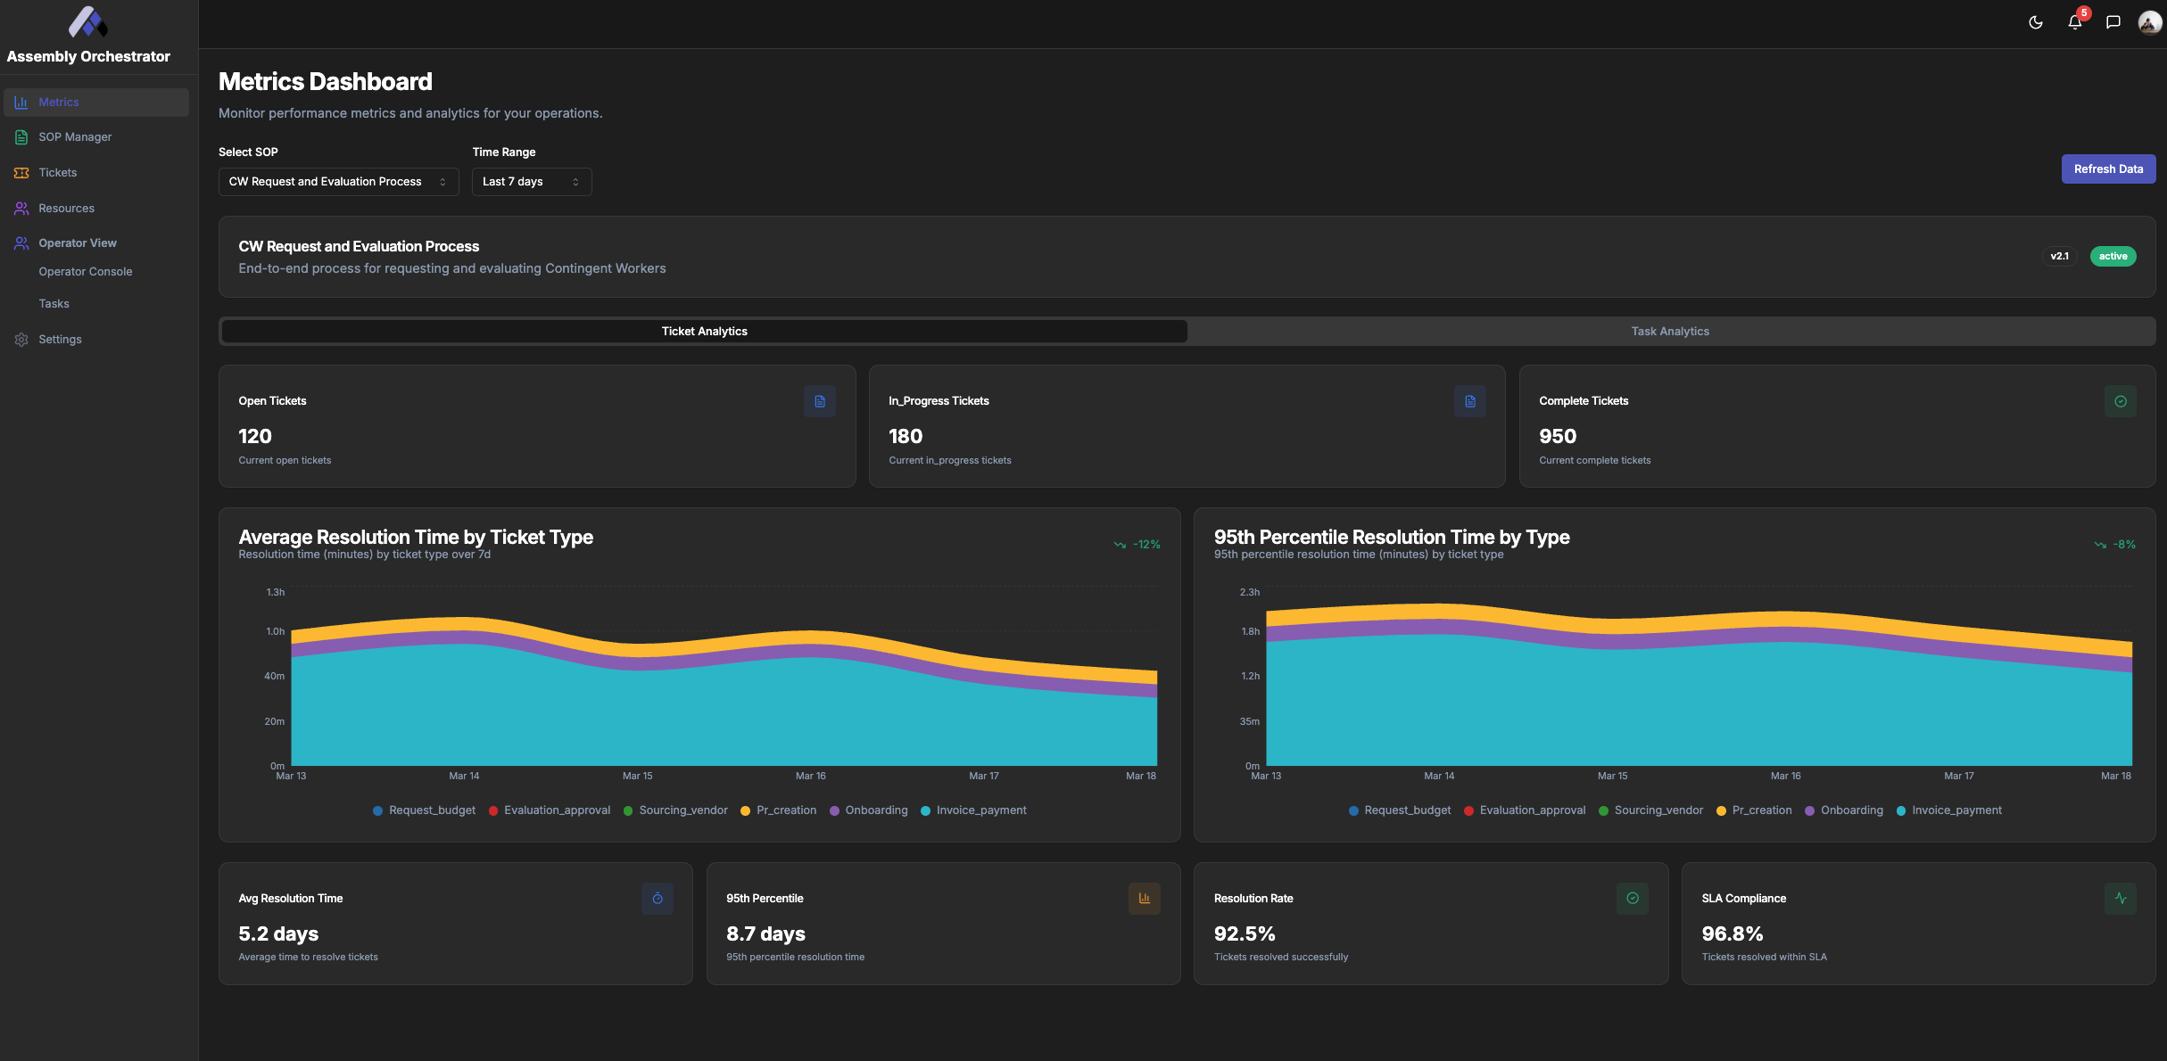2167x1061 pixels.
Task: Click the 95th Percentile bar chart icon
Action: click(x=1144, y=899)
